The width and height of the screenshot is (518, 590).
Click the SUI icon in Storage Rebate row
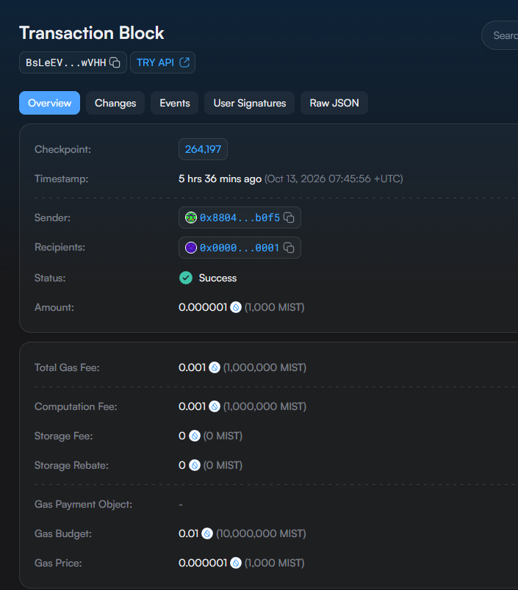click(195, 465)
